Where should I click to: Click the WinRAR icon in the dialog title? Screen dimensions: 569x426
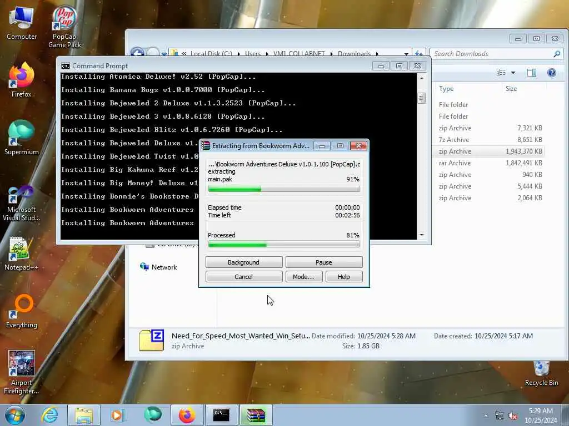tap(206, 146)
